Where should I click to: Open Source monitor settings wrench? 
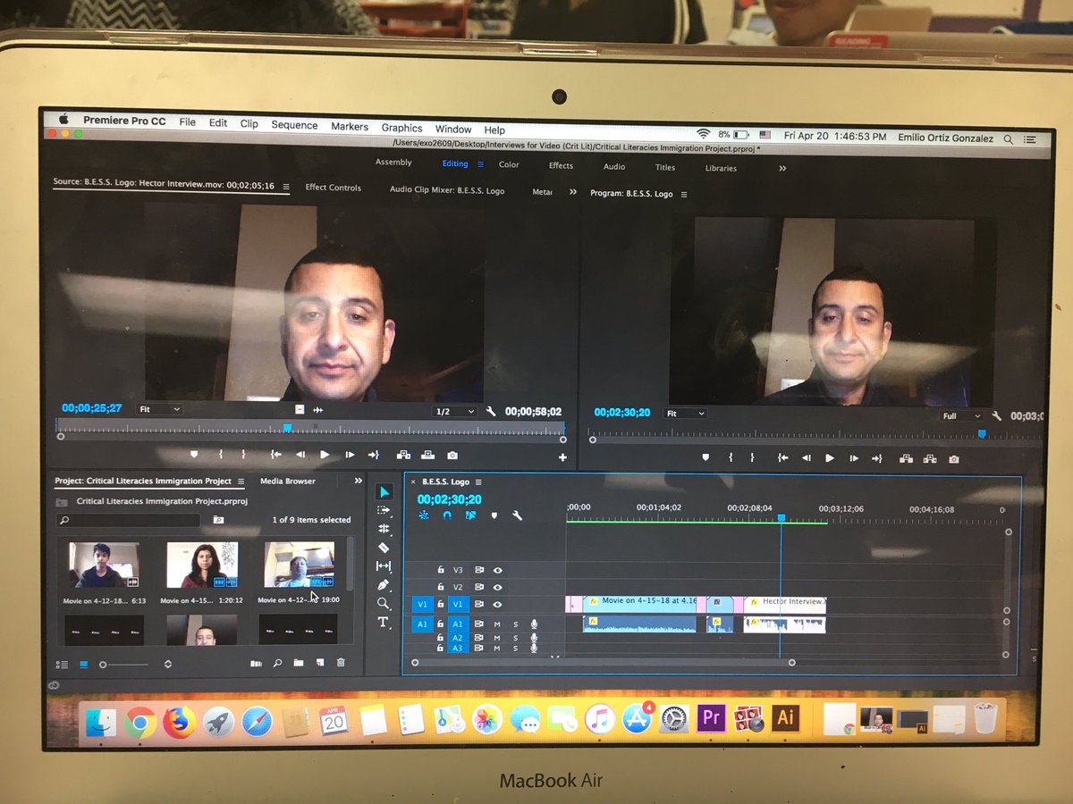pyautogui.click(x=491, y=412)
